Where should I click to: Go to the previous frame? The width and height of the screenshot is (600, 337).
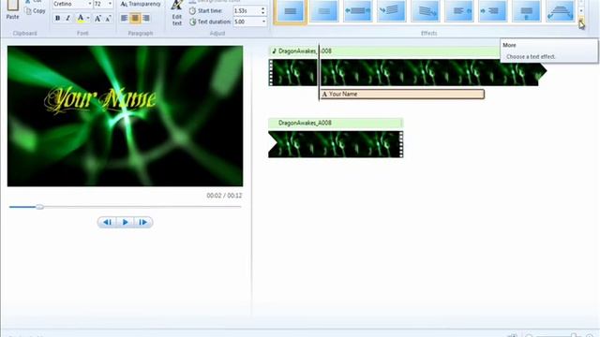coord(107,222)
